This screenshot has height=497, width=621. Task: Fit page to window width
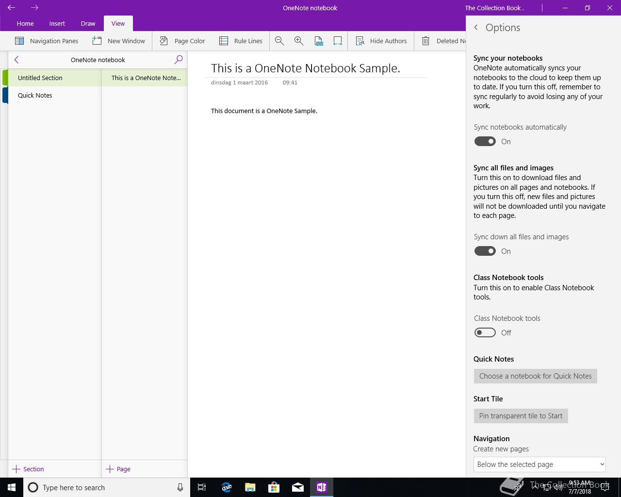tap(338, 41)
